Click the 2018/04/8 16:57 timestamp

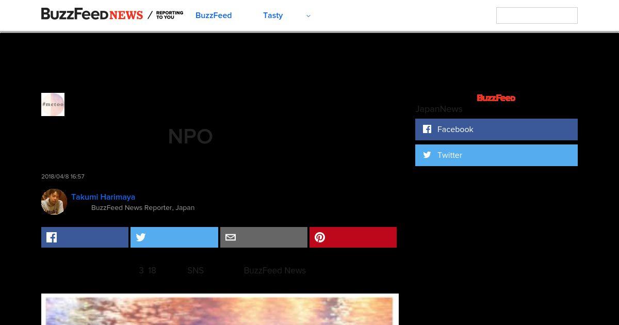point(63,176)
